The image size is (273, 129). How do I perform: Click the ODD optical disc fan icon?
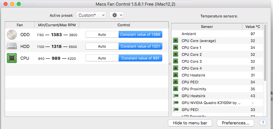[12, 34]
